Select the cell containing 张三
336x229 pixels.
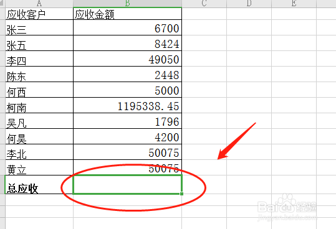[39, 27]
